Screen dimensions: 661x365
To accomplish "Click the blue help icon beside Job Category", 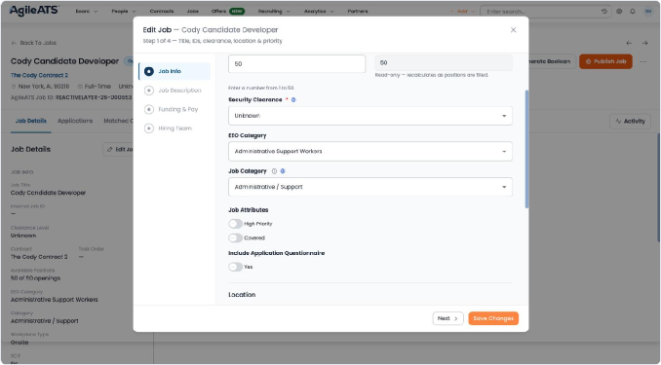I will point(283,171).
